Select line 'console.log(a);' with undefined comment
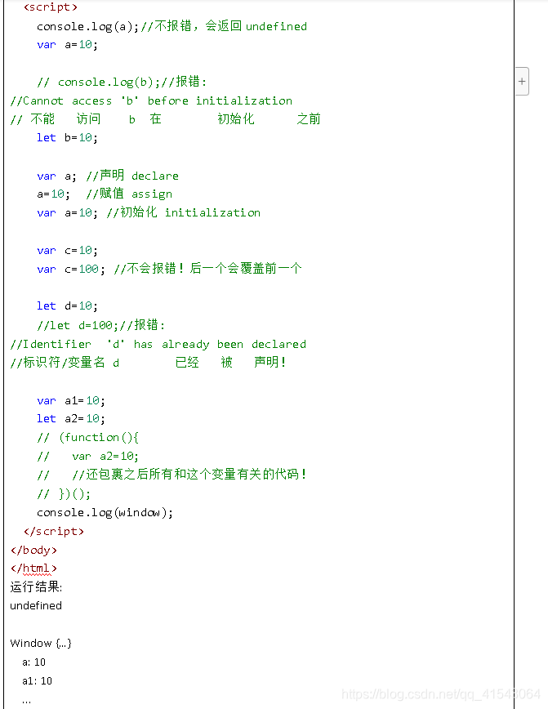Viewport: 548px width, 709px height. pos(172,26)
